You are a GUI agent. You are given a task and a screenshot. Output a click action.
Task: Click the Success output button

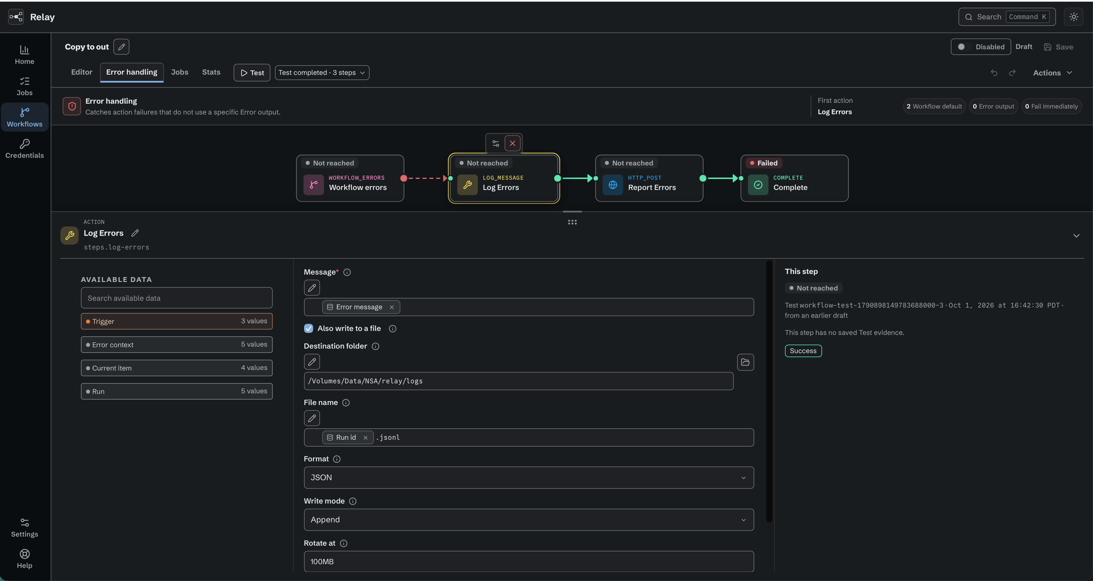[803, 351]
